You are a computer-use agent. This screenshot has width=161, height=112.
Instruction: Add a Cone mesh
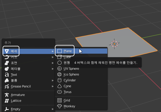pyautogui.click(x=81, y=86)
